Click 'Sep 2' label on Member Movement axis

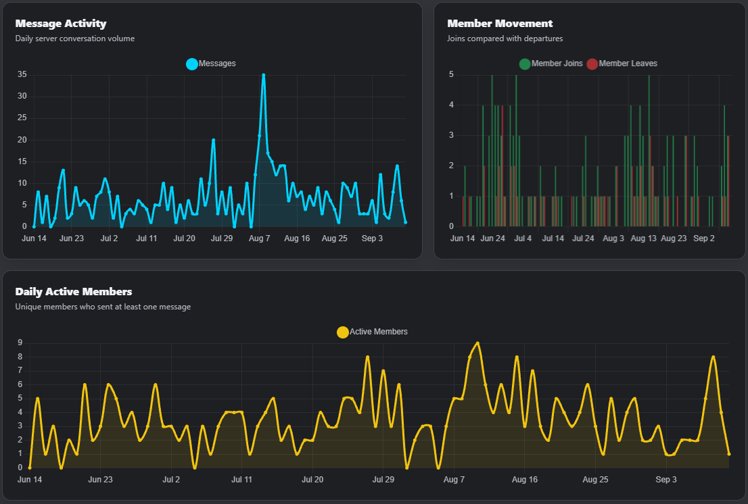(704, 238)
